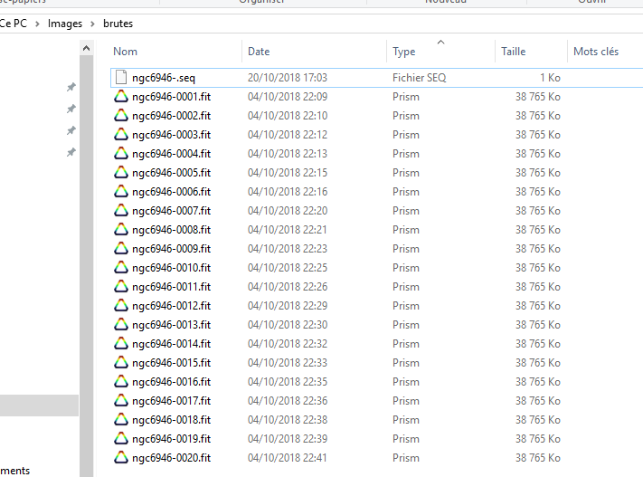Image resolution: width=643 pixels, height=477 pixels.
Task: Select the file name ngc6946-0010.fit
Action: tap(172, 268)
